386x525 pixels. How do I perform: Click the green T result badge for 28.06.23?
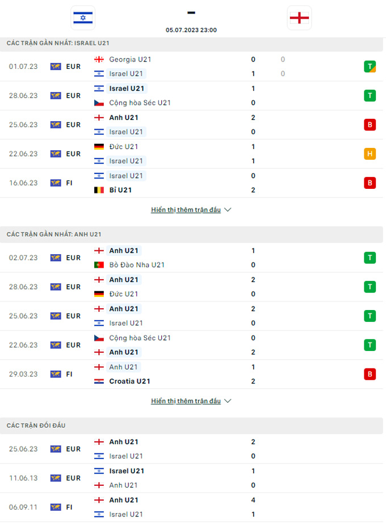point(370,96)
